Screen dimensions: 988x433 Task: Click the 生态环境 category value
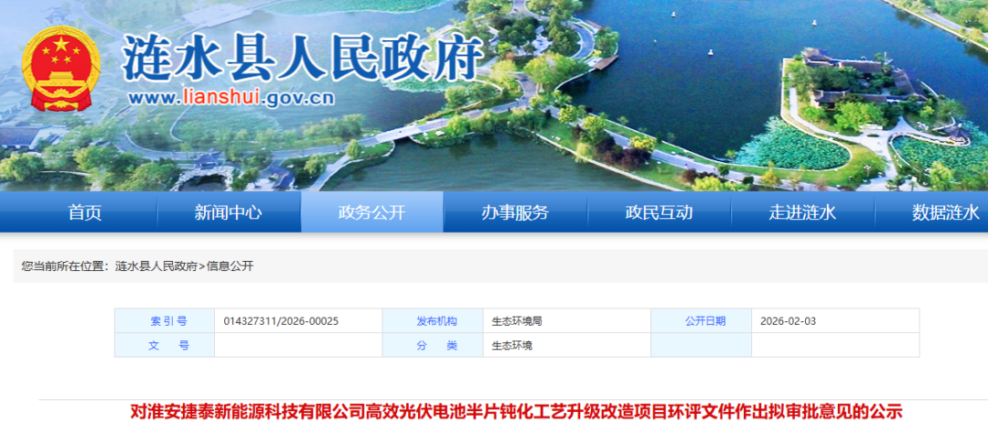(x=512, y=345)
